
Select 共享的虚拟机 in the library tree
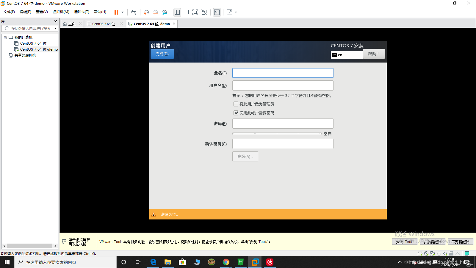point(23,55)
